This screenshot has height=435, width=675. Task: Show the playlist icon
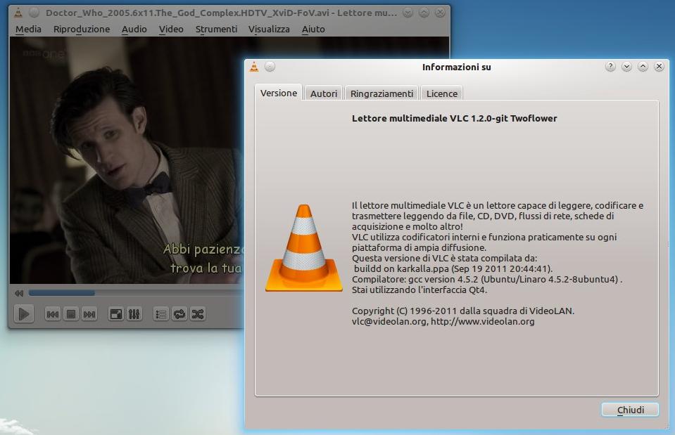[161, 314]
